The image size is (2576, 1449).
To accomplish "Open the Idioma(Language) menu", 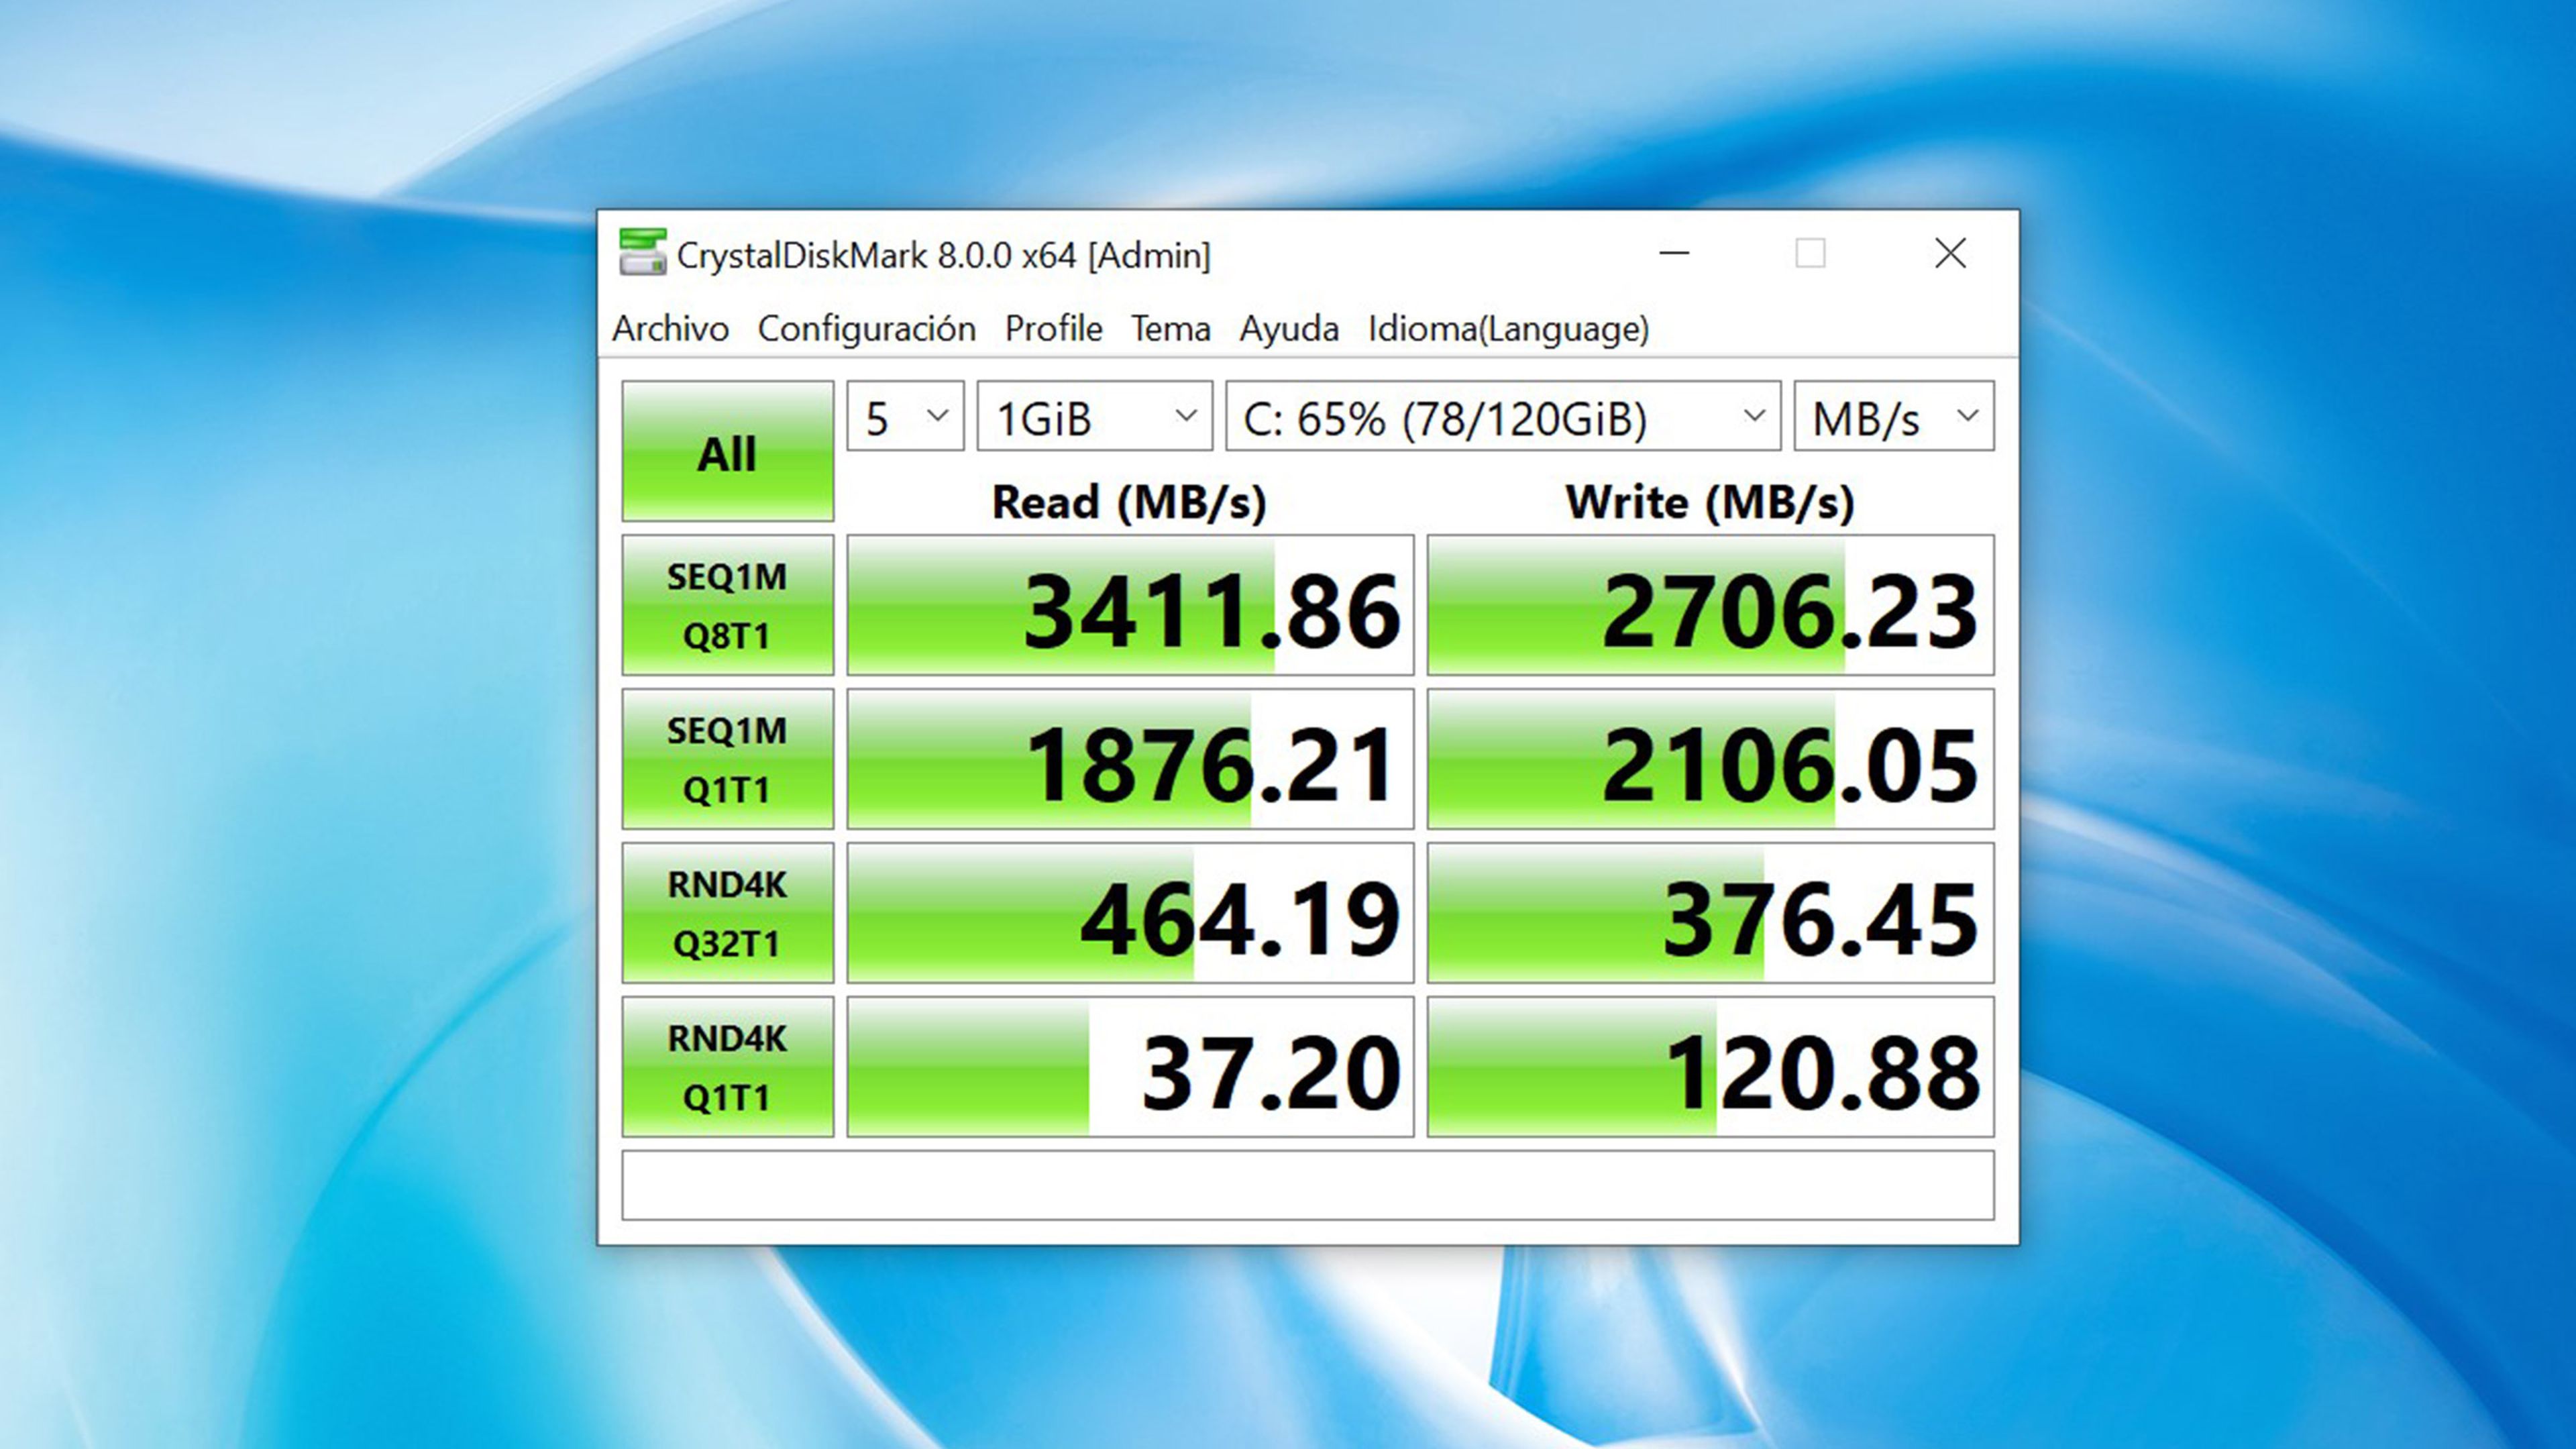I will tap(1508, 329).
